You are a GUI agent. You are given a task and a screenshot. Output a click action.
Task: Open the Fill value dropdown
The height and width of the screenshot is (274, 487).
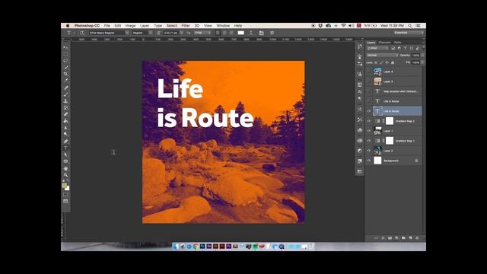tap(422, 62)
